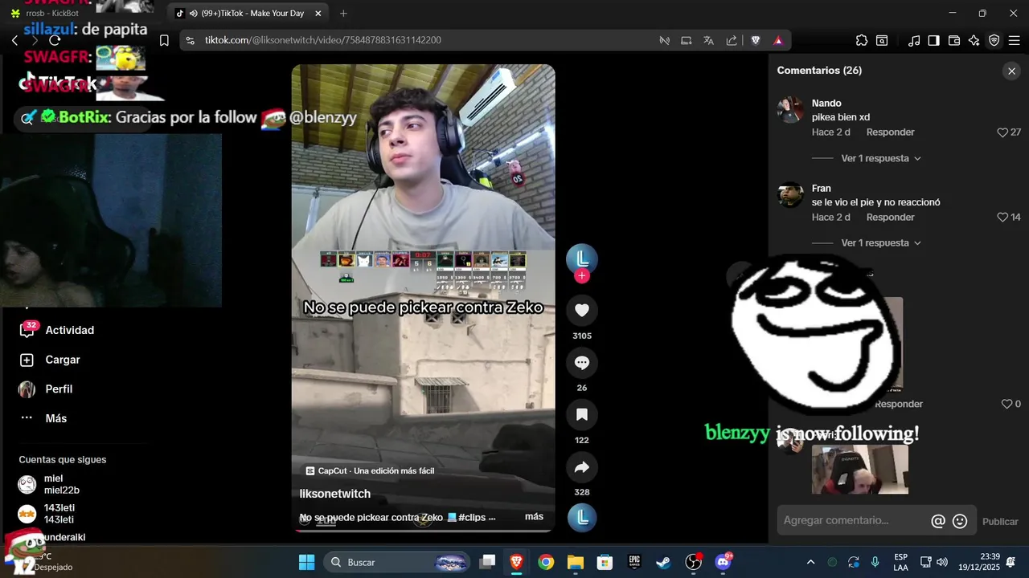The height and width of the screenshot is (578, 1029).
Task: Reload the page
Action: click(x=55, y=40)
